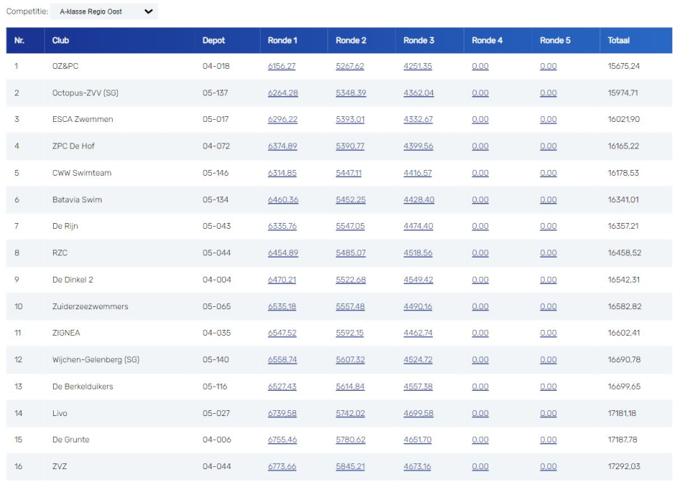Click RZC Ronde 2 score 5485,07
675x482 pixels.
350,253
